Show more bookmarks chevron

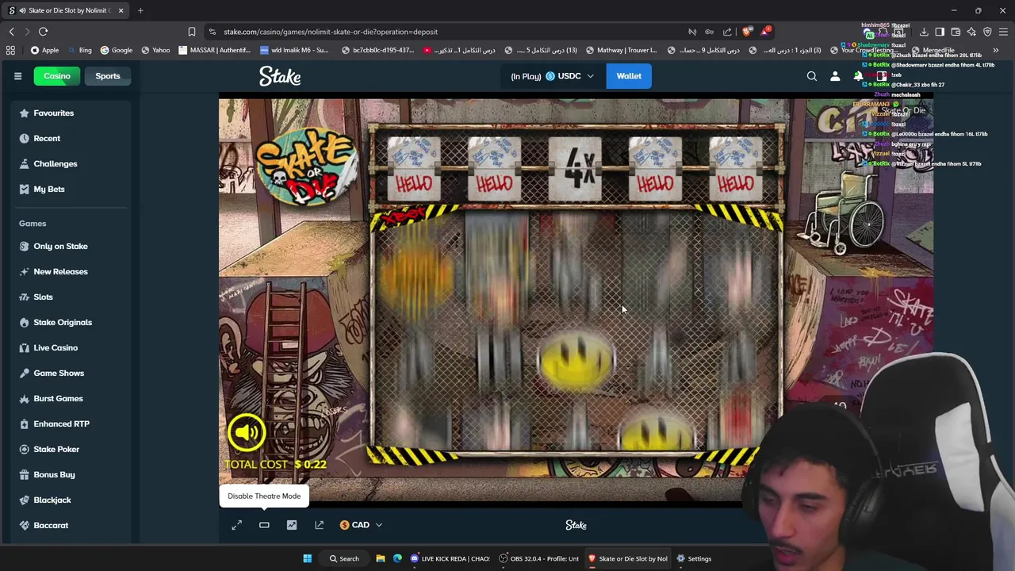[995, 50]
